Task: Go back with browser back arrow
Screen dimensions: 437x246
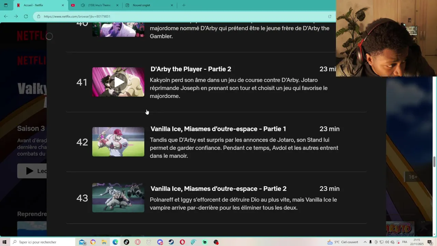Action: click(x=6, y=16)
